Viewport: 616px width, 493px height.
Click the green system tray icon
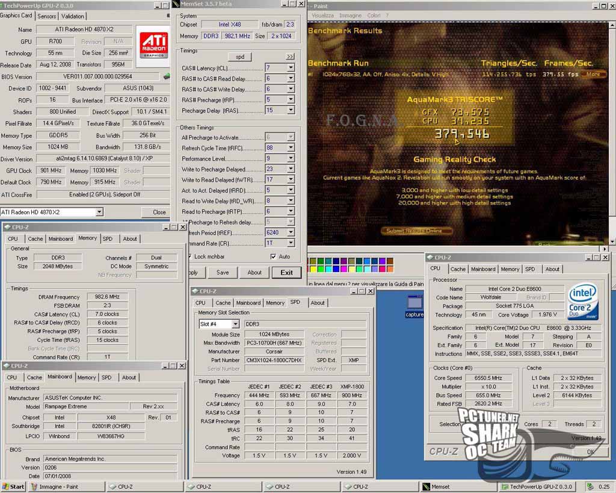coord(590,487)
